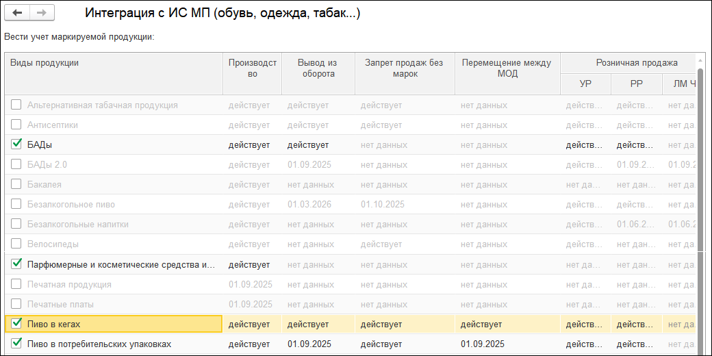
Task: Enable the БАДы 2.0 checkbox
Action: (16, 164)
